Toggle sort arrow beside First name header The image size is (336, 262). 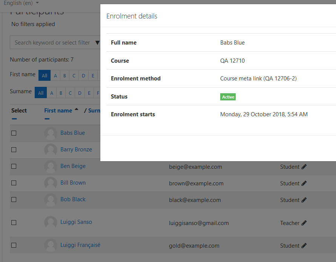pyautogui.click(x=76, y=109)
